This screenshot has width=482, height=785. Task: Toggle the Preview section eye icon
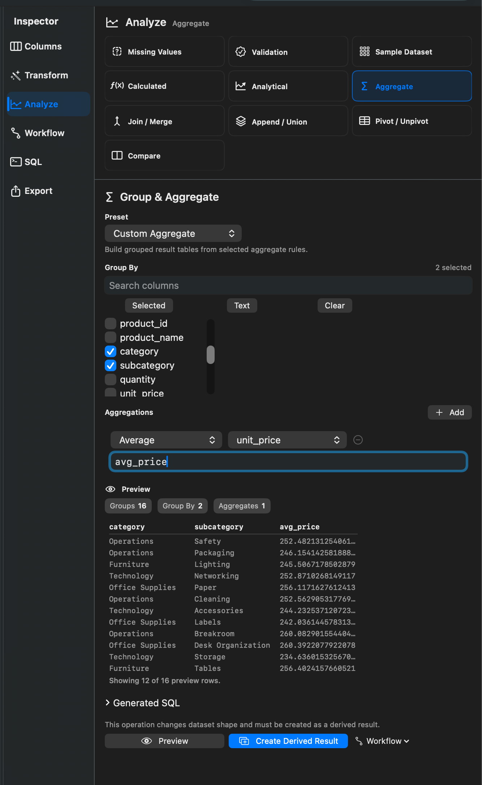pos(110,489)
